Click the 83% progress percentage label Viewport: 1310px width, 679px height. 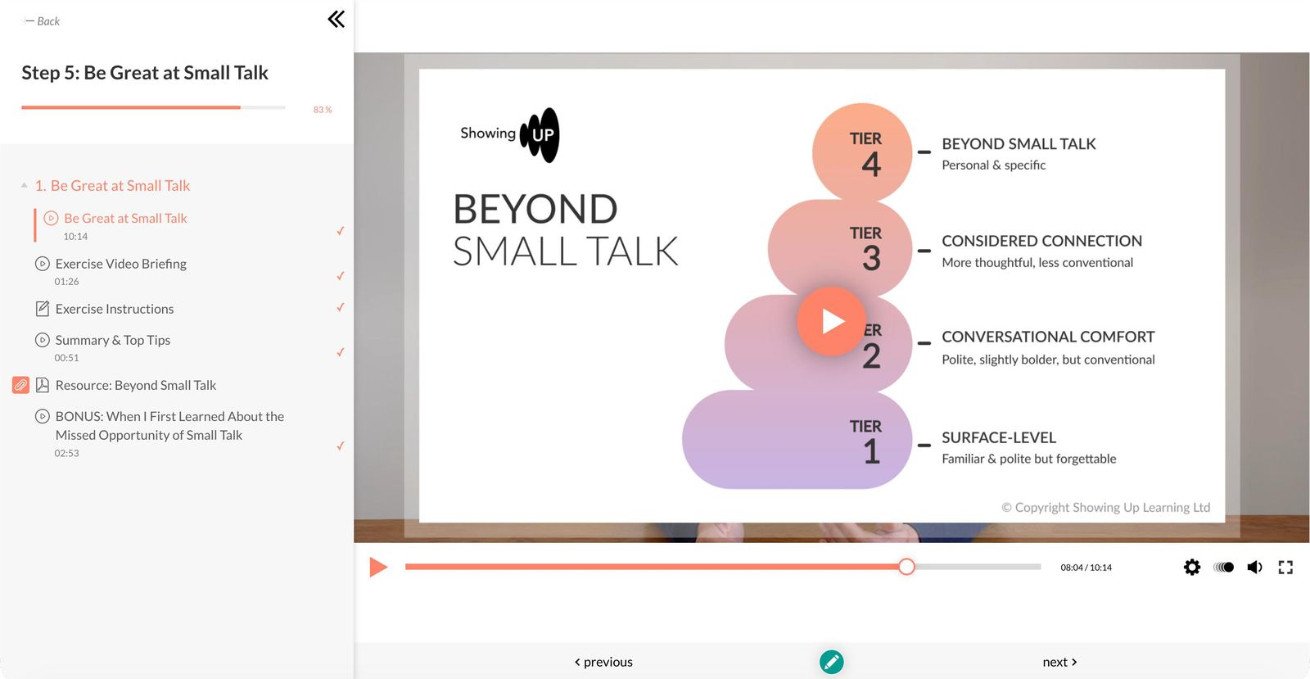[x=323, y=110]
